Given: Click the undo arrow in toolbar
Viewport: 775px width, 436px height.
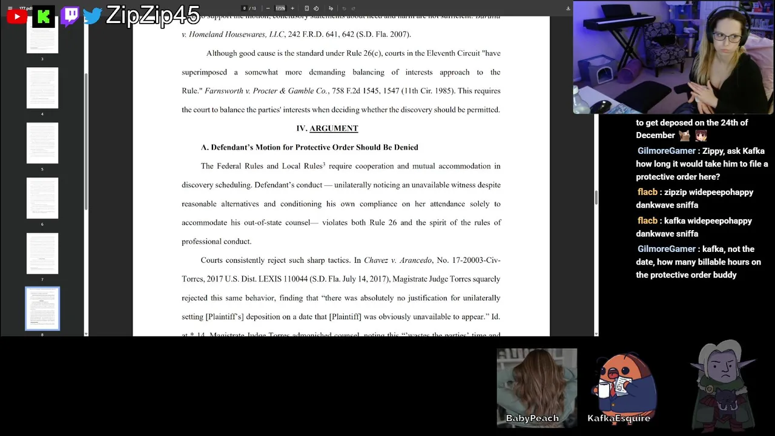Looking at the screenshot, I should point(344,8).
